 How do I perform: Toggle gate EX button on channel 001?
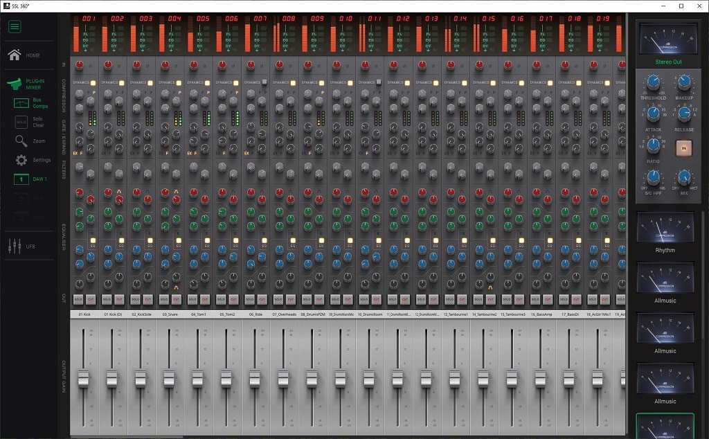[75, 153]
